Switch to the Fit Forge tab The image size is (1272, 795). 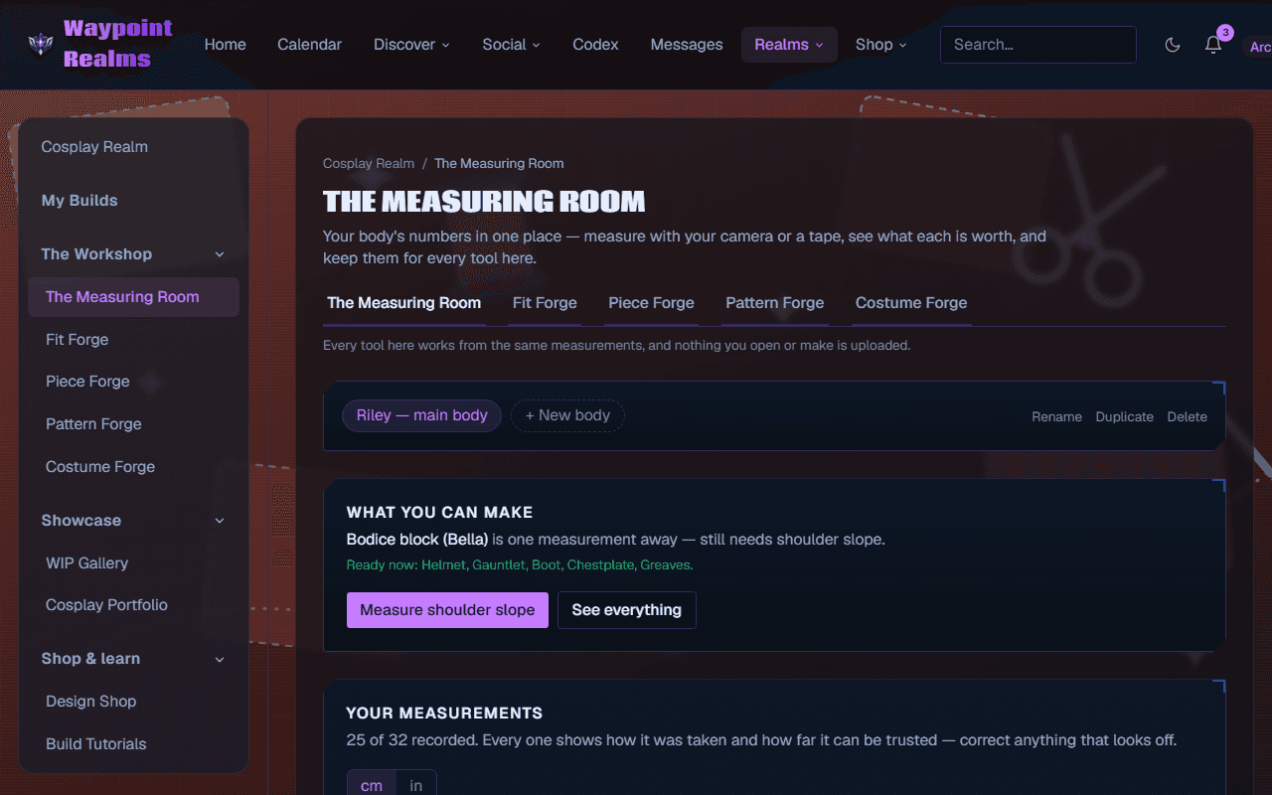545,303
